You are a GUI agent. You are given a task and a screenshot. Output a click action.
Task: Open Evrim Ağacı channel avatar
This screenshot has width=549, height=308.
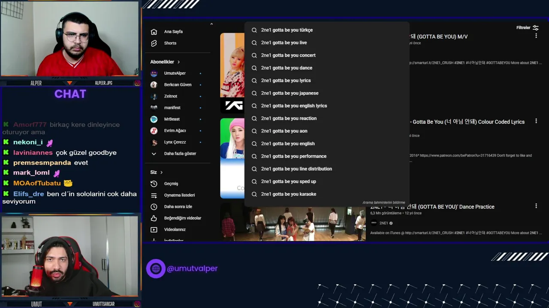[154, 130]
